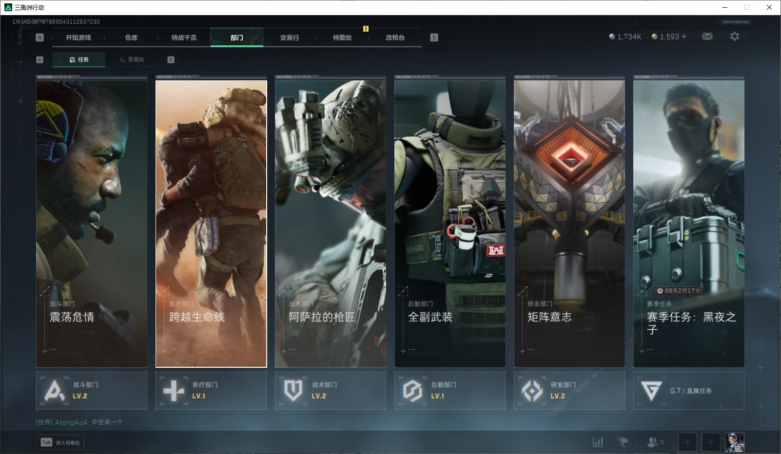781x454 pixels.
Task: Open the 跨越生命线 mission card
Action: tap(211, 224)
